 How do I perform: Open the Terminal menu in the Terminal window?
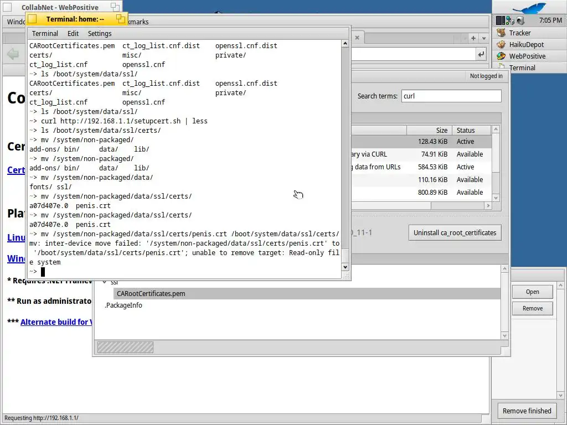(45, 34)
